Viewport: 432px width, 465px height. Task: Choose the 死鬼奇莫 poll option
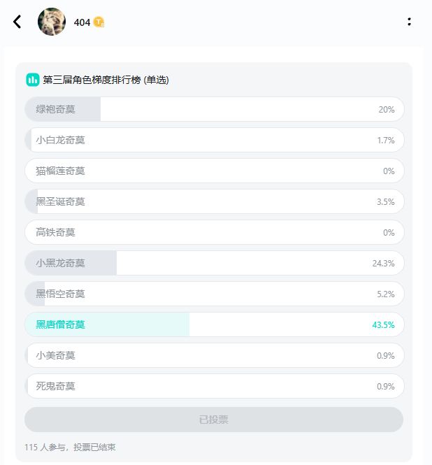(x=214, y=386)
